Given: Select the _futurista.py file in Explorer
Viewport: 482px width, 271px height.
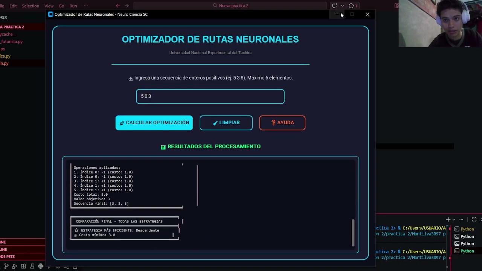Looking at the screenshot, I should click(x=11, y=41).
